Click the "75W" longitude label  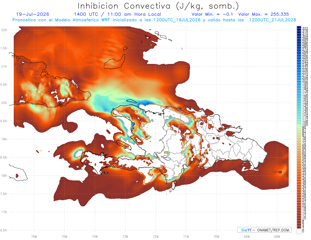coord(64,236)
